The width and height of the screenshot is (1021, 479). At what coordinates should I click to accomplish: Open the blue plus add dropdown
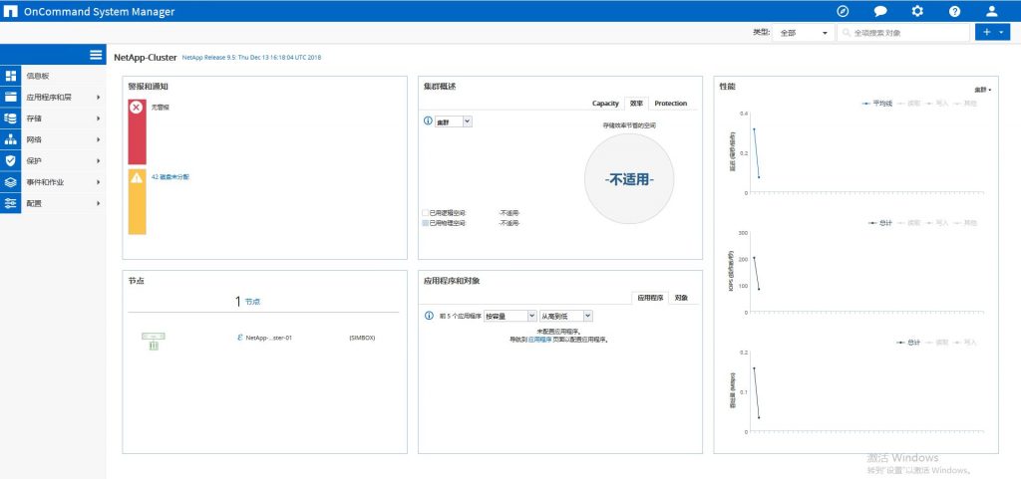992,32
